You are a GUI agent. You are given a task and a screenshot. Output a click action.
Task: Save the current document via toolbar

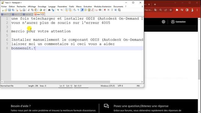tap(9, 10)
